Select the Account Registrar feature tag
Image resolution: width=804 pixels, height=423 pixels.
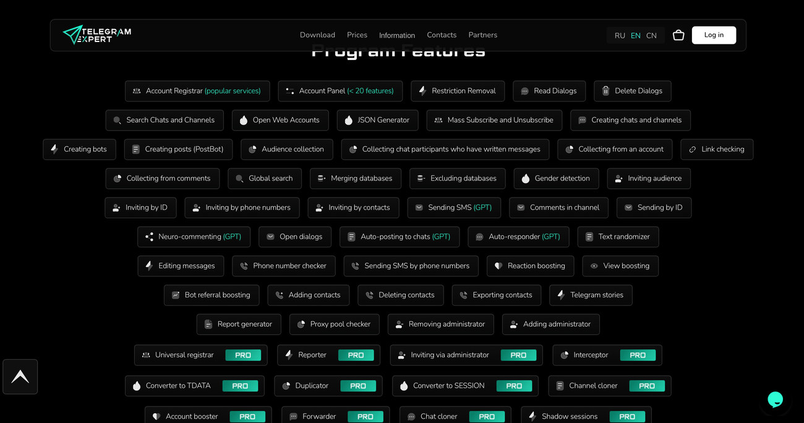click(197, 91)
